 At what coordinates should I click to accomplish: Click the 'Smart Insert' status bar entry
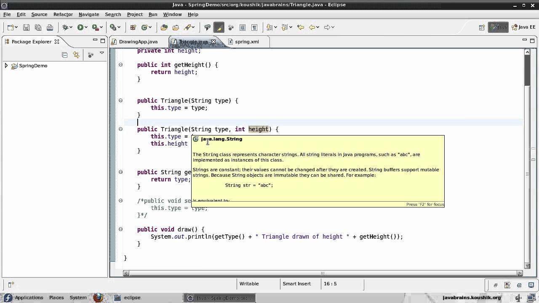296,284
